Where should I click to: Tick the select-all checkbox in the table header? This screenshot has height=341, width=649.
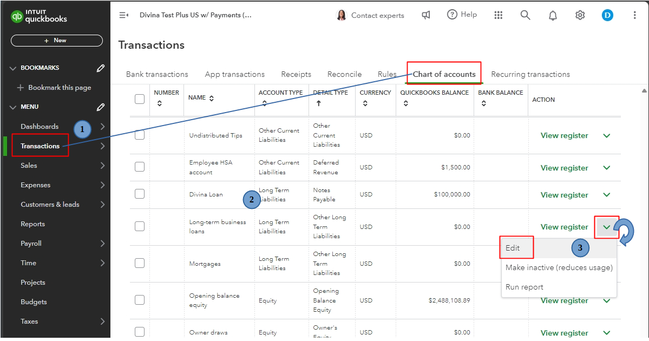pos(140,99)
